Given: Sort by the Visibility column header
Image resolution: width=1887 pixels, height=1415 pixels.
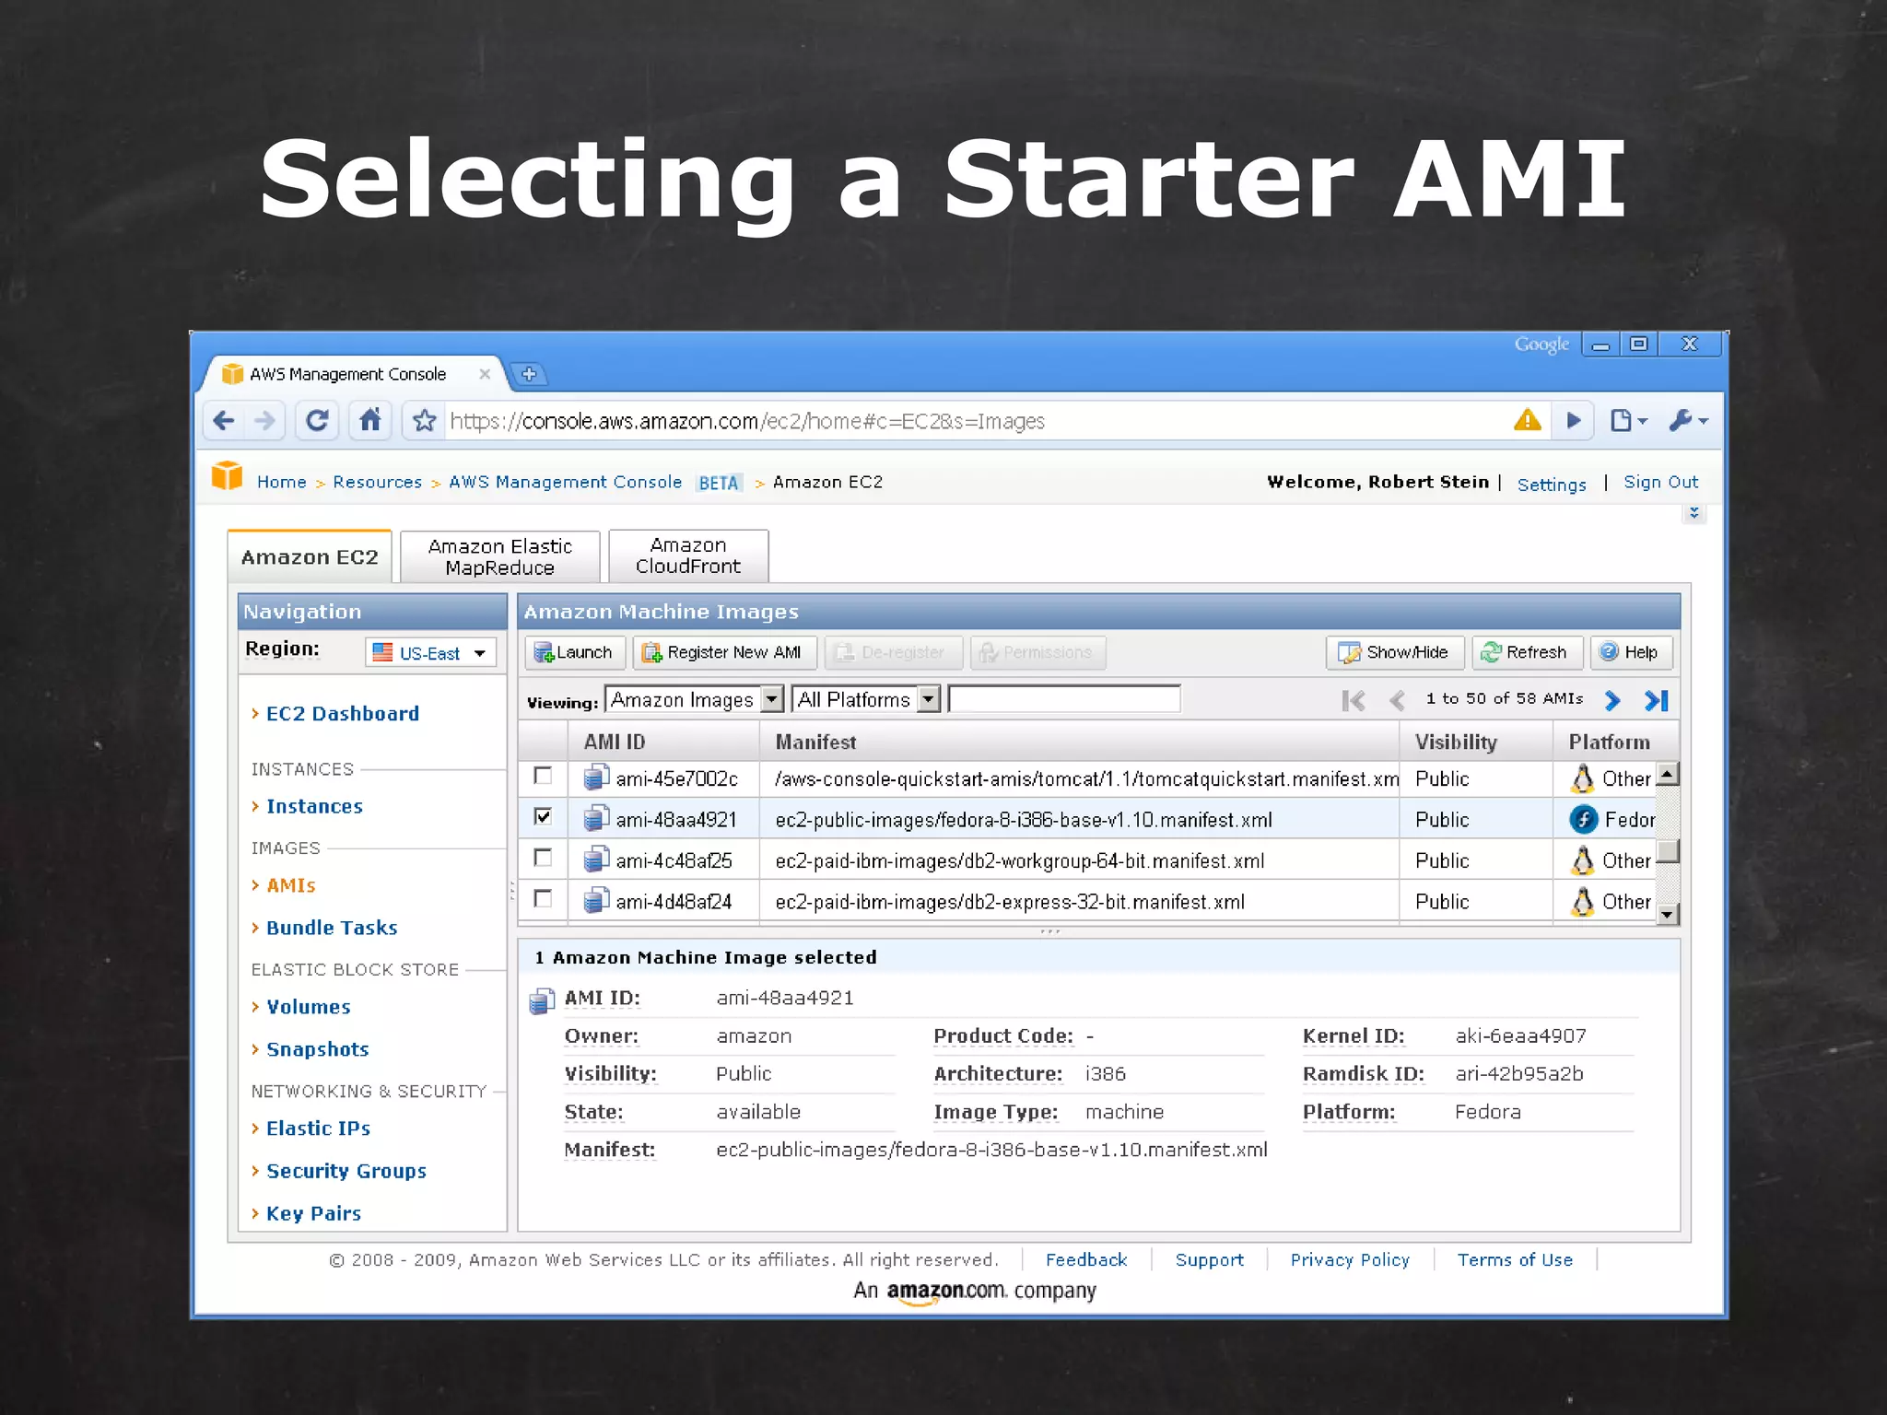Looking at the screenshot, I should 1476,742.
